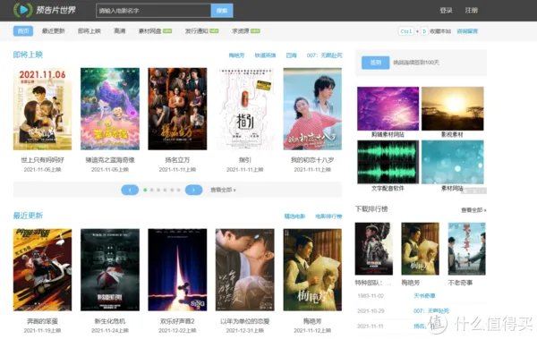Open the 猪迪克之蓝海奇缘 poster
This screenshot has height=339, width=537.
[110, 109]
